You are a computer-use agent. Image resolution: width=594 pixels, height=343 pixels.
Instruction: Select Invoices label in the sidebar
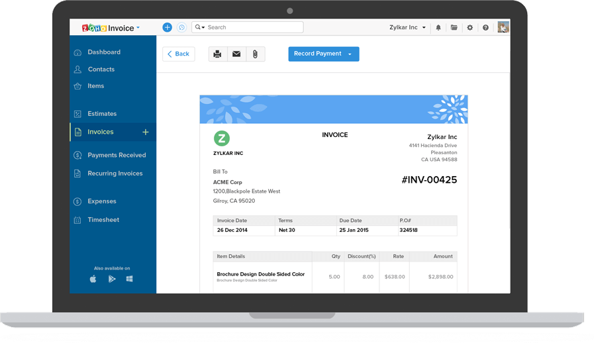[x=101, y=132]
